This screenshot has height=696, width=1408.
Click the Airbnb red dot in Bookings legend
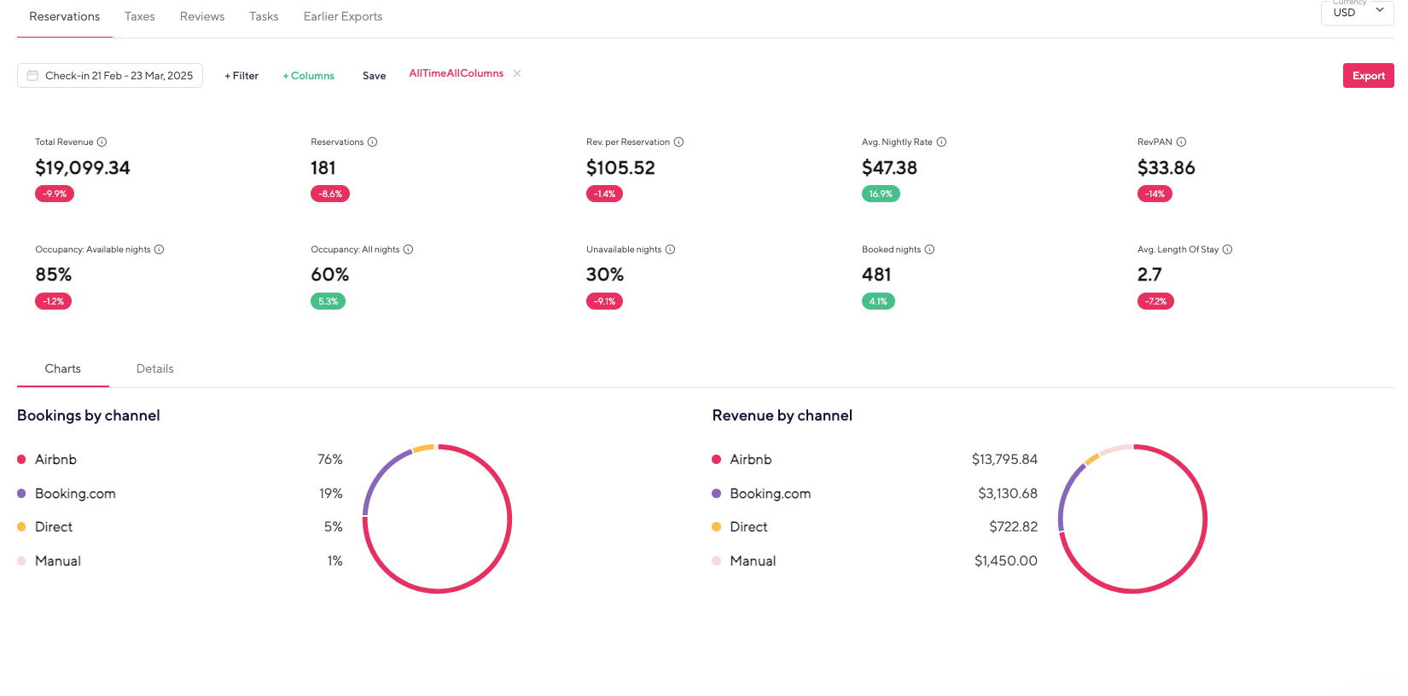(x=21, y=460)
